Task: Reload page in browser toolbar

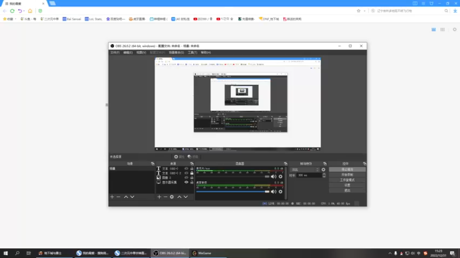Action: [12, 11]
